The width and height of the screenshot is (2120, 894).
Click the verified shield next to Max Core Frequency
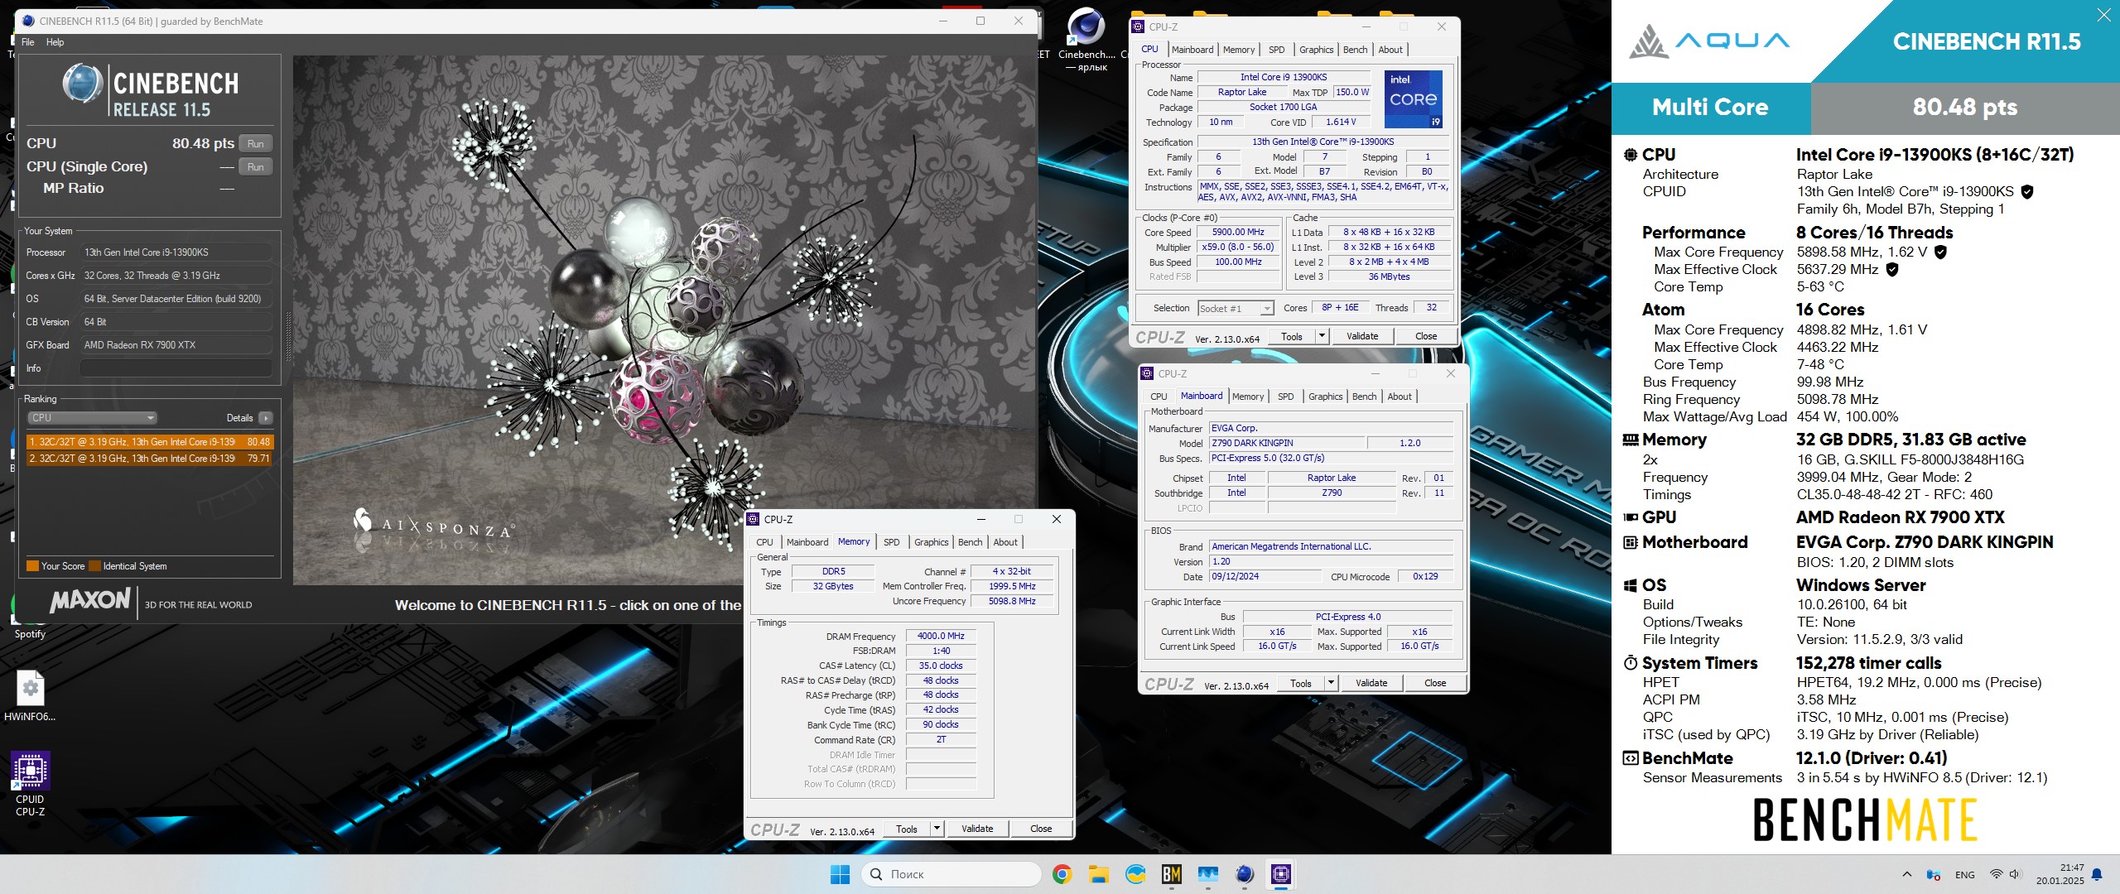(x=1940, y=252)
